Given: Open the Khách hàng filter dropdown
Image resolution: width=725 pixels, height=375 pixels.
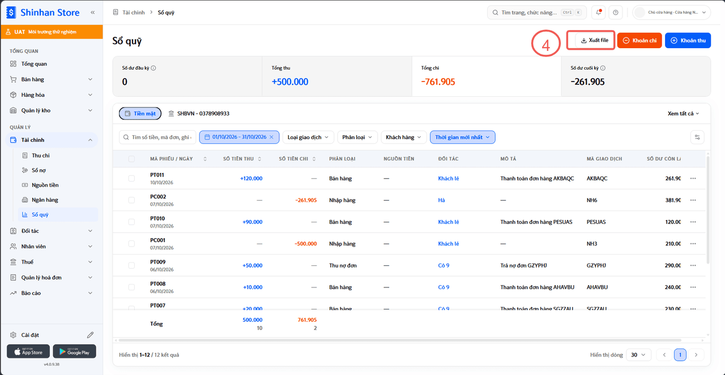Looking at the screenshot, I should coord(403,137).
